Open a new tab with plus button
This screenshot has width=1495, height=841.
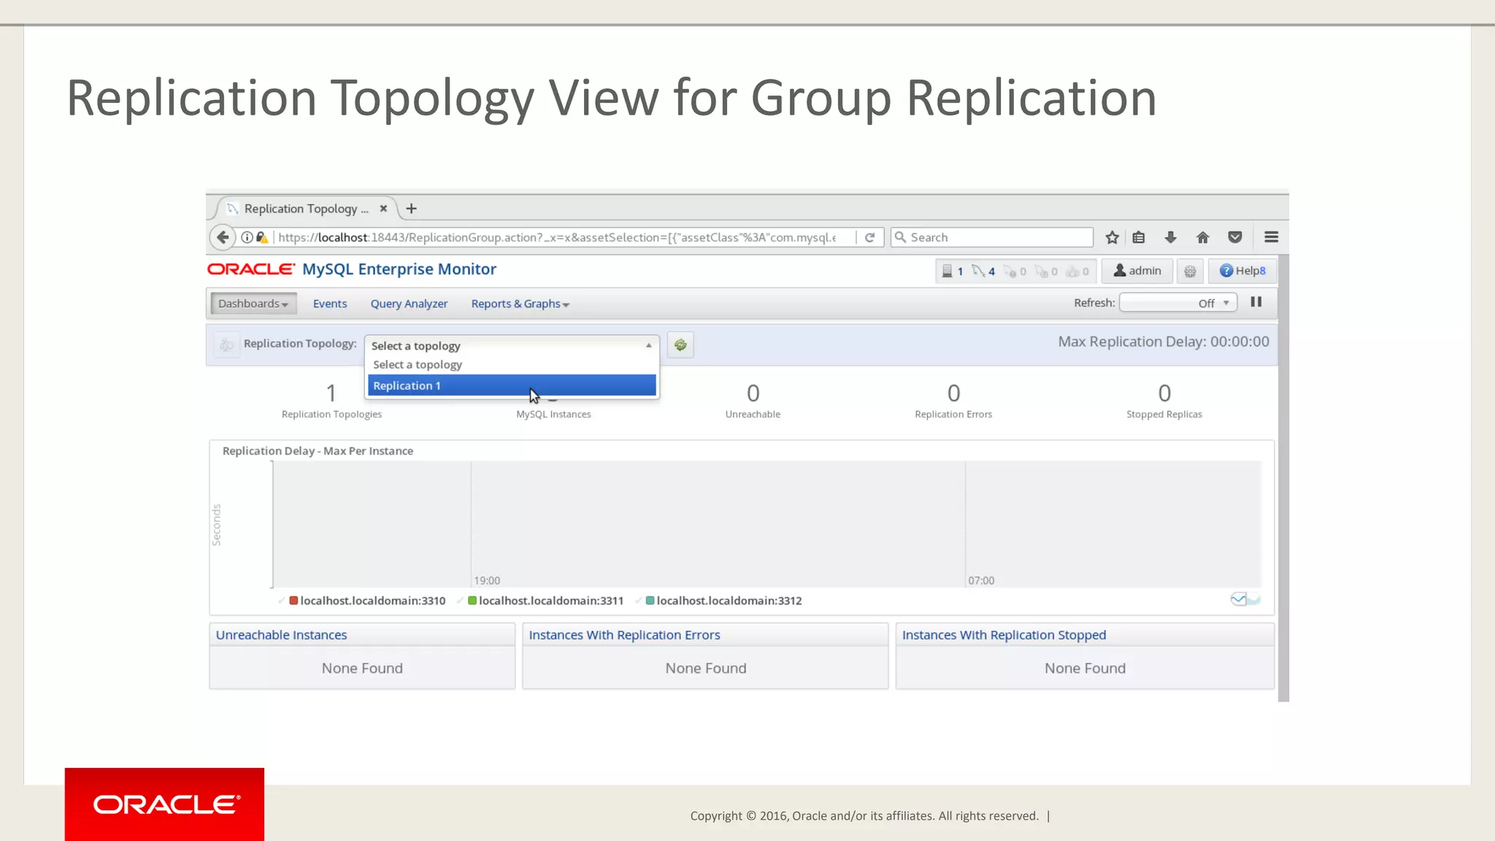point(412,209)
